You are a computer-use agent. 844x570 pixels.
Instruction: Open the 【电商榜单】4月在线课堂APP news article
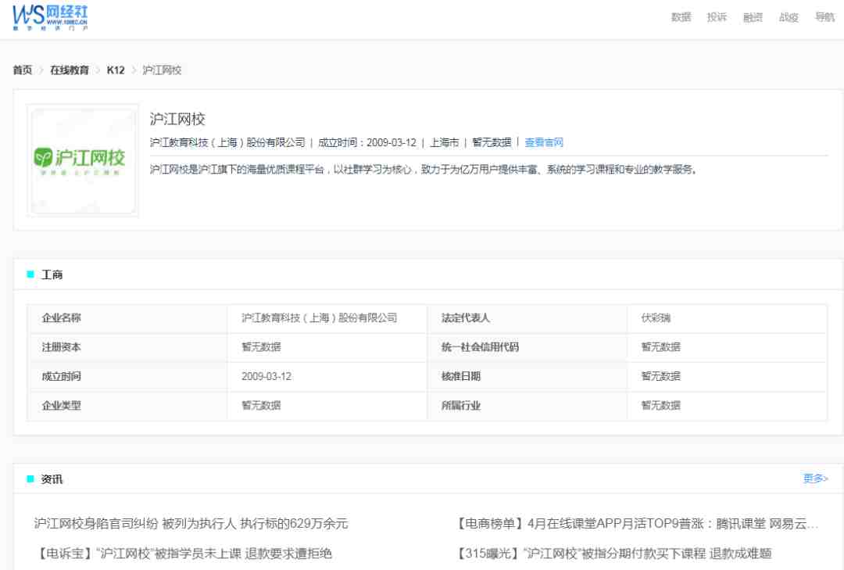(637, 523)
